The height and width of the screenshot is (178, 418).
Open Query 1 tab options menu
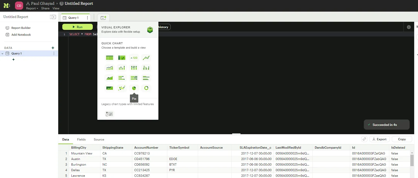[x=87, y=18]
